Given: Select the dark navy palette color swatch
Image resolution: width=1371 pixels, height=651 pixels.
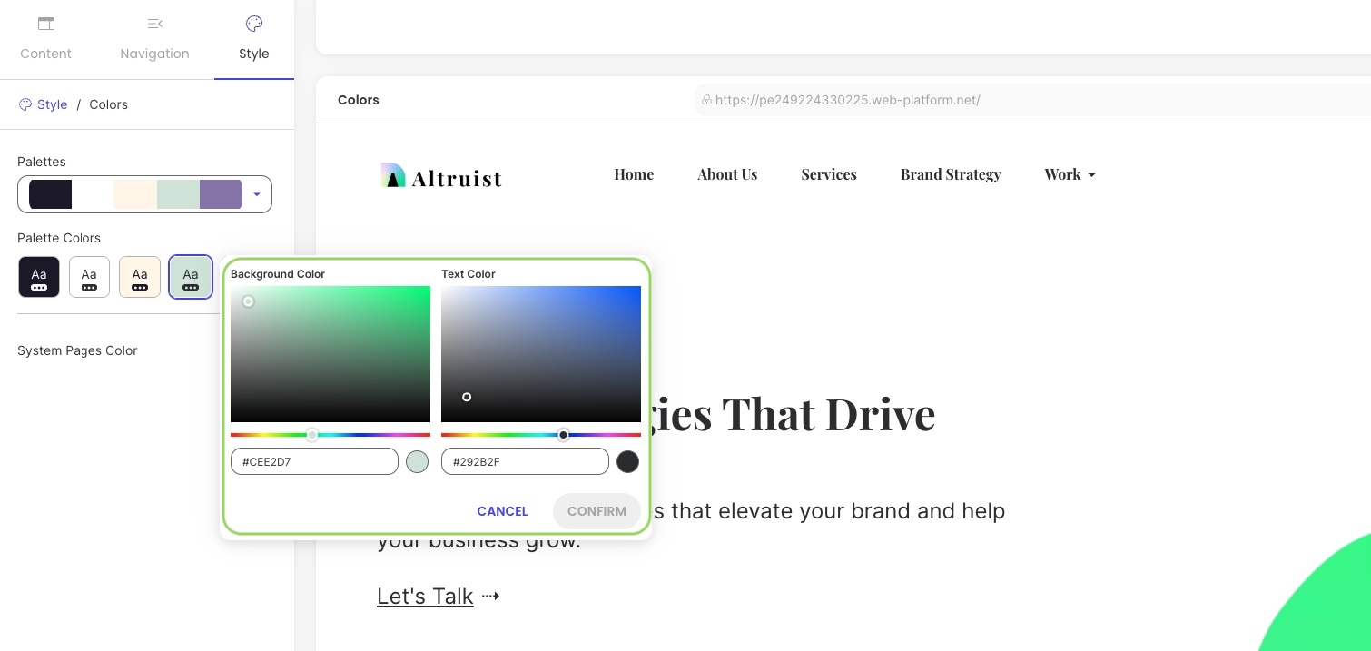Looking at the screenshot, I should [x=39, y=277].
